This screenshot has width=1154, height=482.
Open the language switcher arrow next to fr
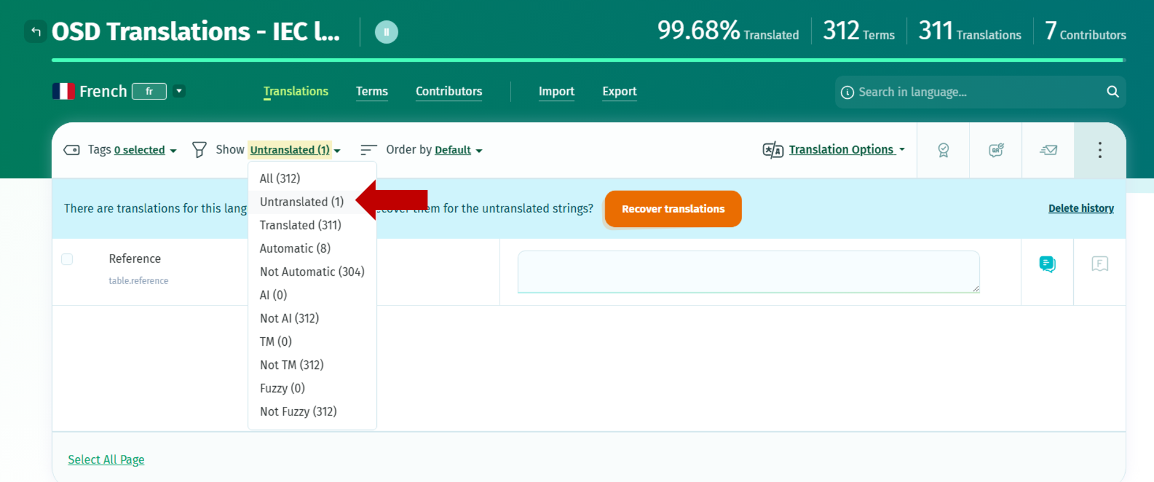coord(179,91)
